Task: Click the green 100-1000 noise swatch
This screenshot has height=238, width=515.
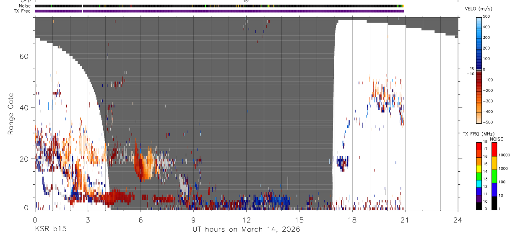Action: [x=494, y=175]
